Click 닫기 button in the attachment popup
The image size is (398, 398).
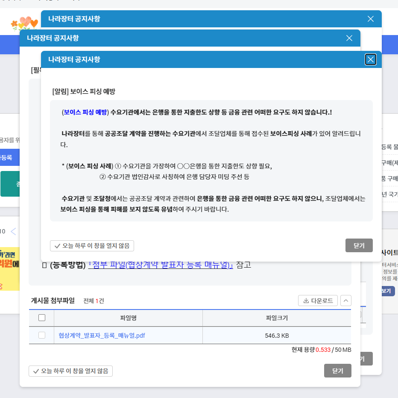[x=338, y=371]
